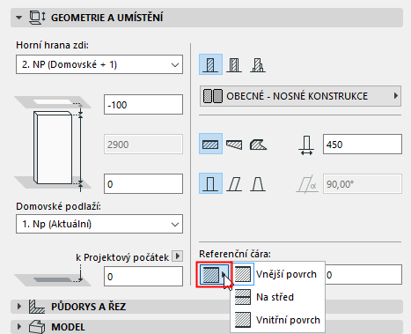Click the elevation to project origin field

tap(143, 276)
